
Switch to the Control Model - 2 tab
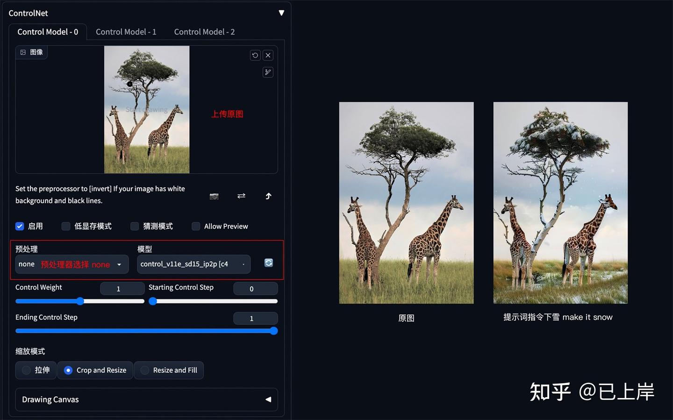pos(204,31)
